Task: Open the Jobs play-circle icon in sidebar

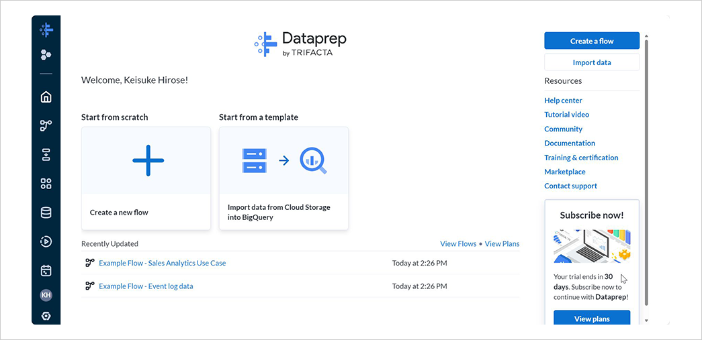Action: (x=46, y=241)
